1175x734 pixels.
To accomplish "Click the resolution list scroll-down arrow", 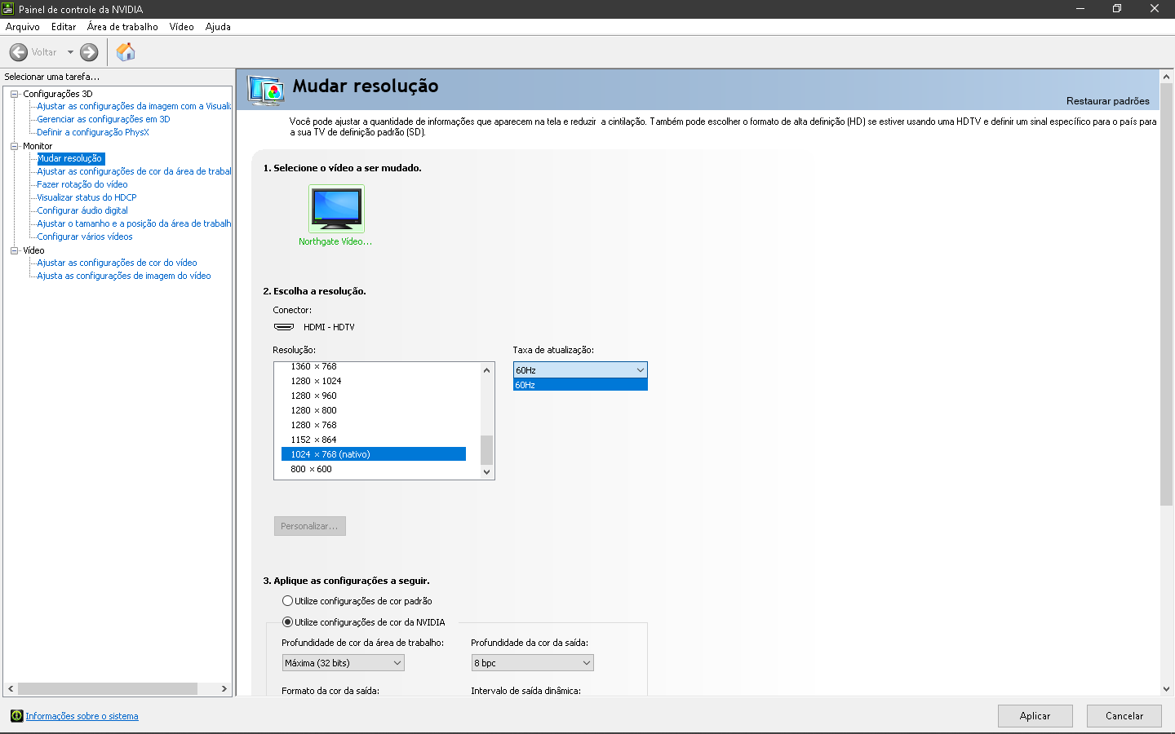I will [x=486, y=471].
